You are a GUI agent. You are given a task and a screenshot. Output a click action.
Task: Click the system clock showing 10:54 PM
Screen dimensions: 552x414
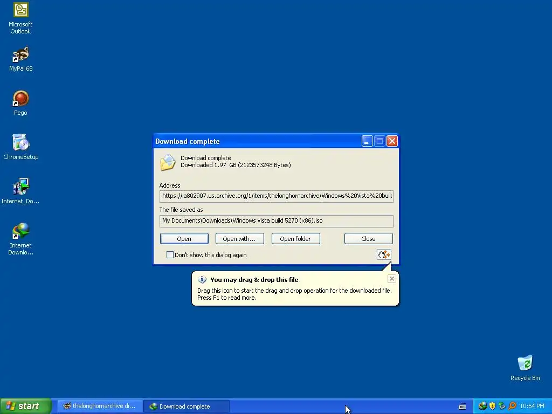pyautogui.click(x=532, y=406)
